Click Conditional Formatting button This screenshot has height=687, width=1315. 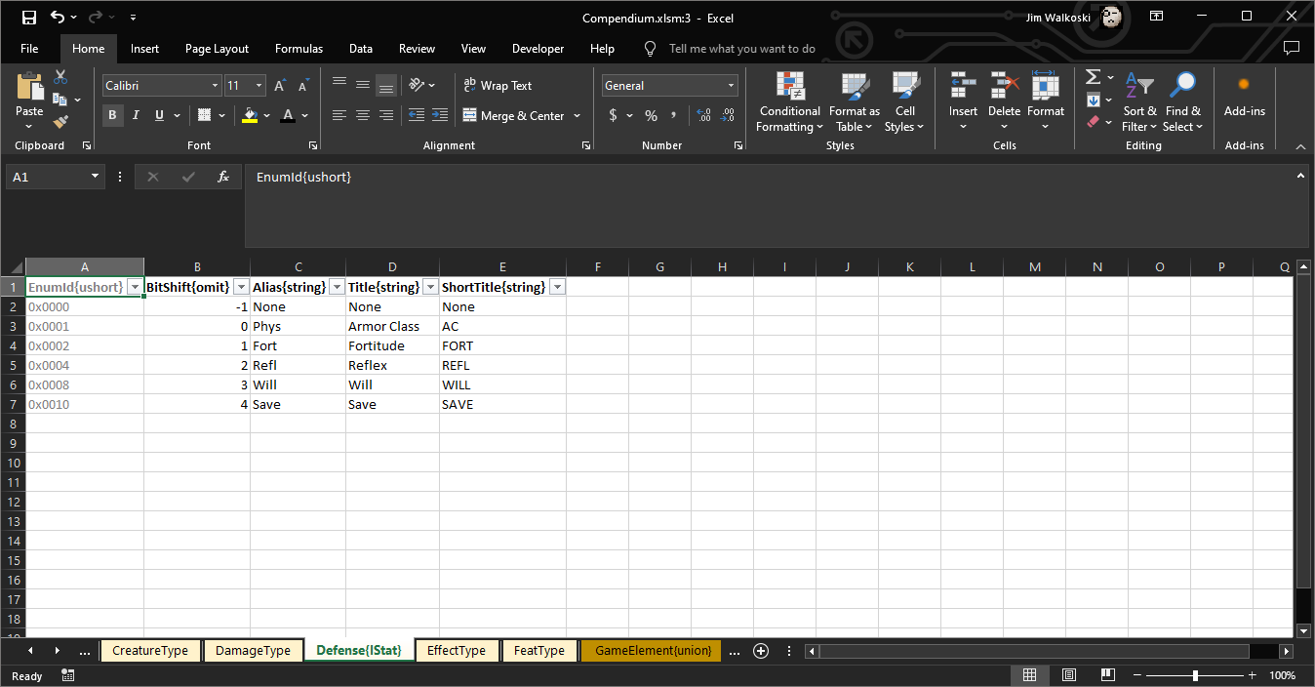(x=790, y=102)
